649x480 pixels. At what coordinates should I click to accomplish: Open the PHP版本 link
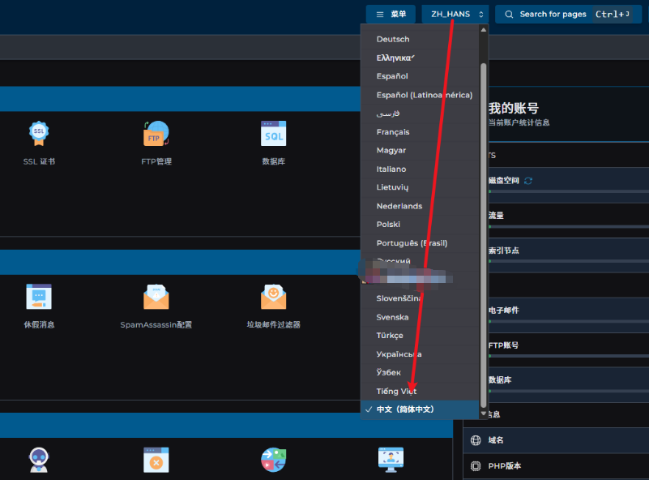click(x=504, y=465)
